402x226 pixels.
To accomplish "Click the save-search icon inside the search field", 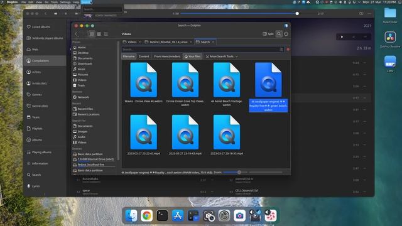I will [x=281, y=49].
